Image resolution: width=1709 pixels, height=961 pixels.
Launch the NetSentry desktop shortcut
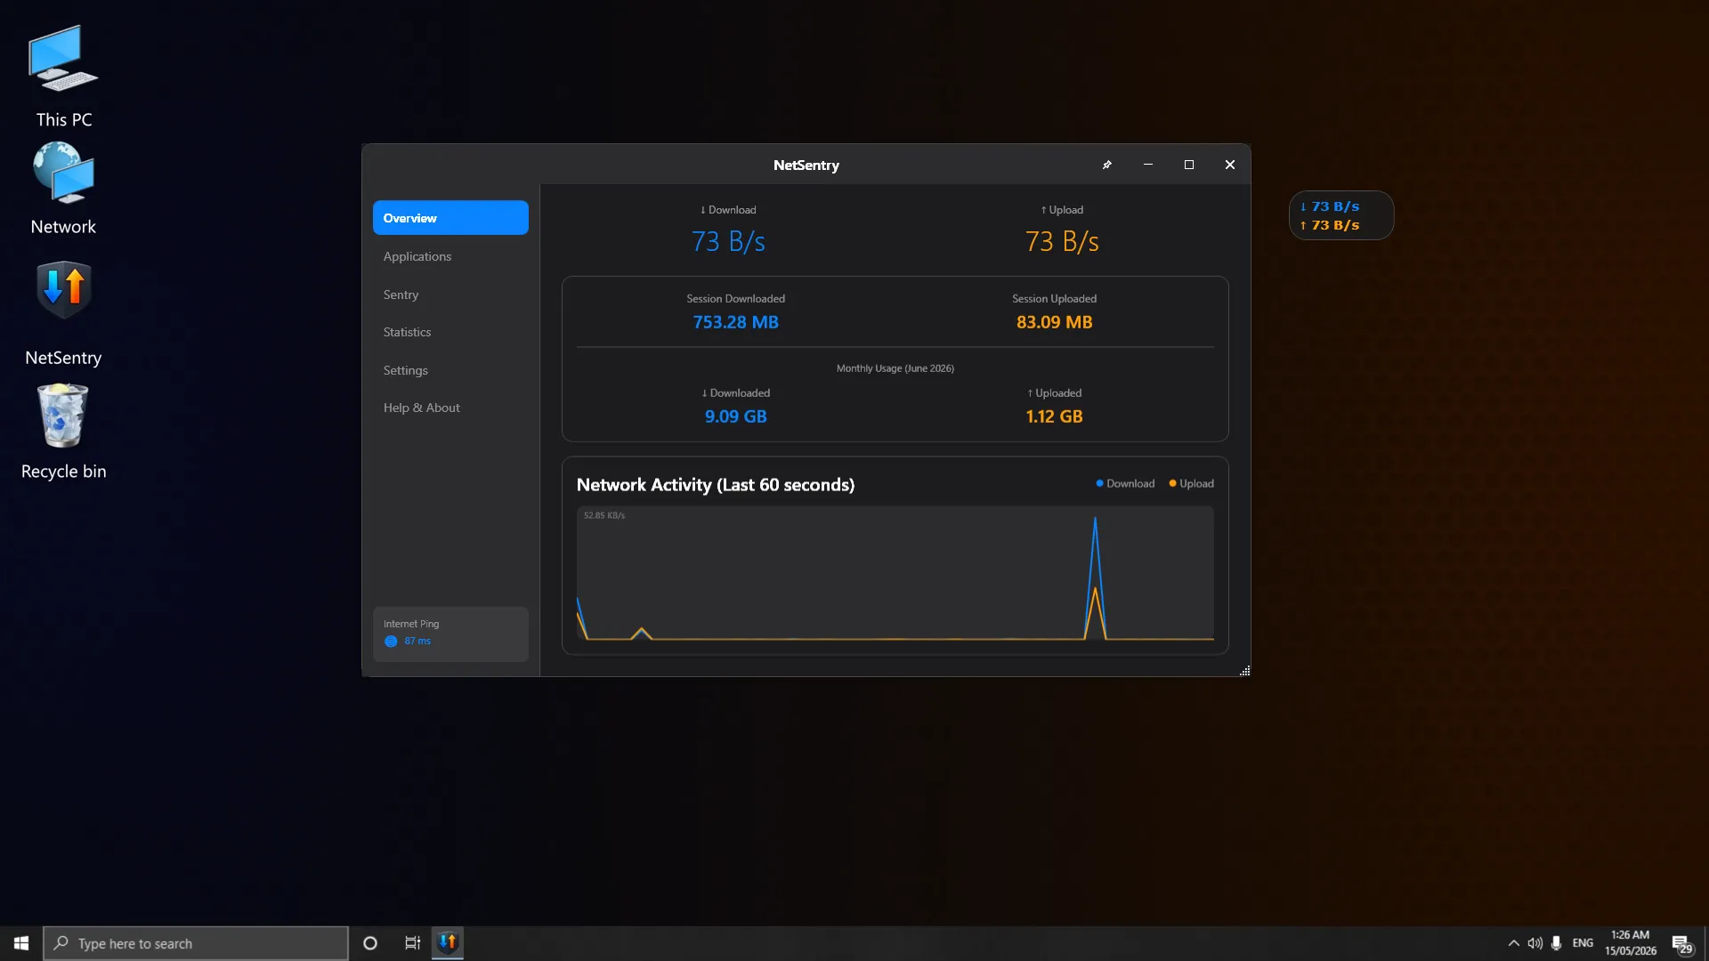63,313
